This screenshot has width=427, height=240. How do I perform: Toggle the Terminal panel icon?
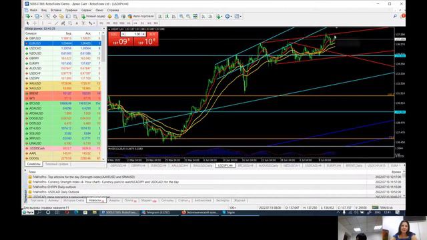click(x=67, y=16)
